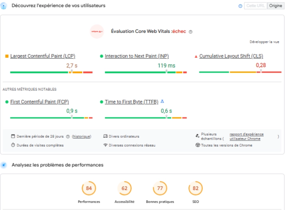Switch to the Origine tab
The image size is (285, 210).
(x=275, y=6)
